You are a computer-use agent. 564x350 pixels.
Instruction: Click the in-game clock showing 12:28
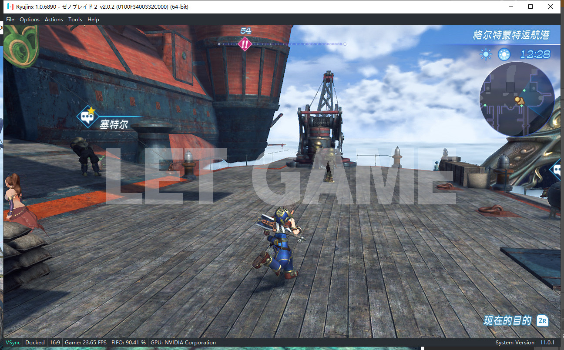[535, 54]
